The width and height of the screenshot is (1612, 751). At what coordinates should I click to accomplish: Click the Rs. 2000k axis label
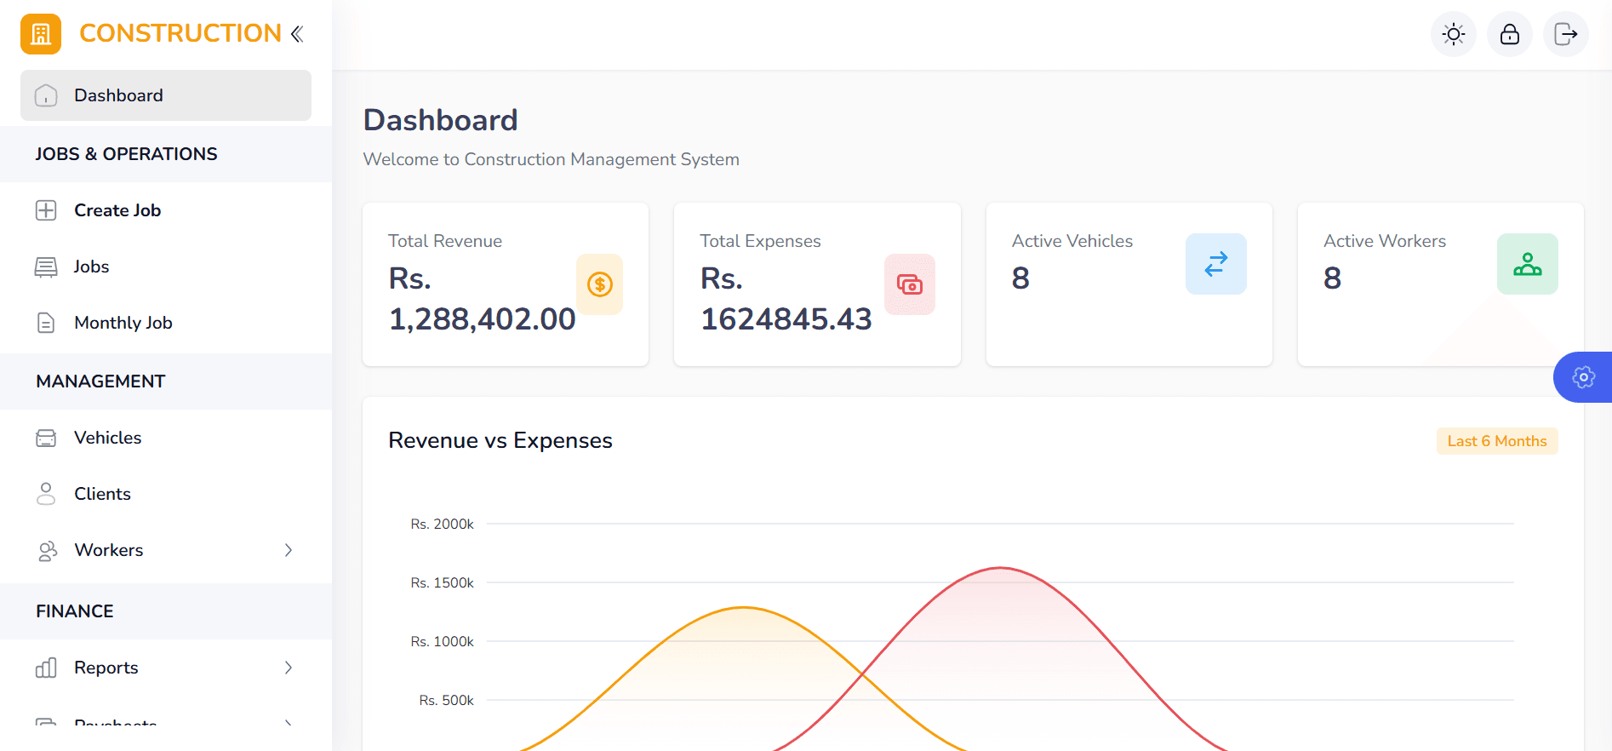tap(443, 525)
